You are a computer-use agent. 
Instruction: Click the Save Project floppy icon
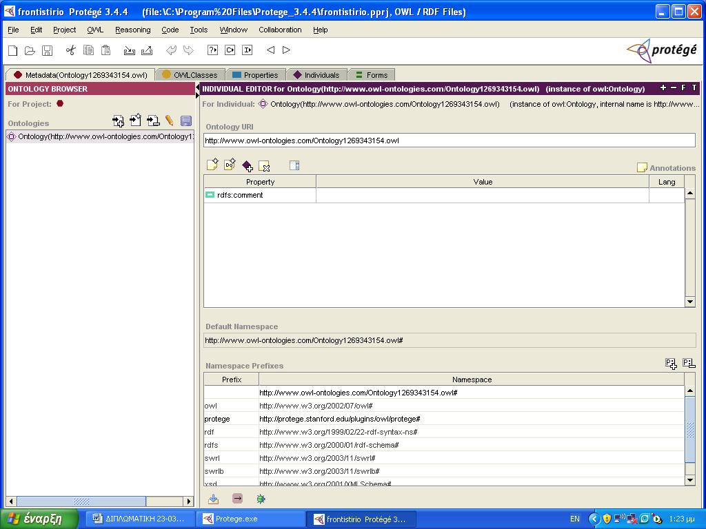click(47, 50)
